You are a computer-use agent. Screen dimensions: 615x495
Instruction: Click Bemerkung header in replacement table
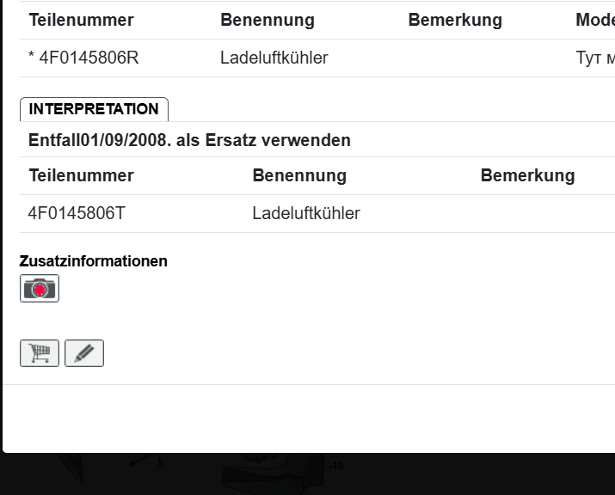click(x=527, y=175)
